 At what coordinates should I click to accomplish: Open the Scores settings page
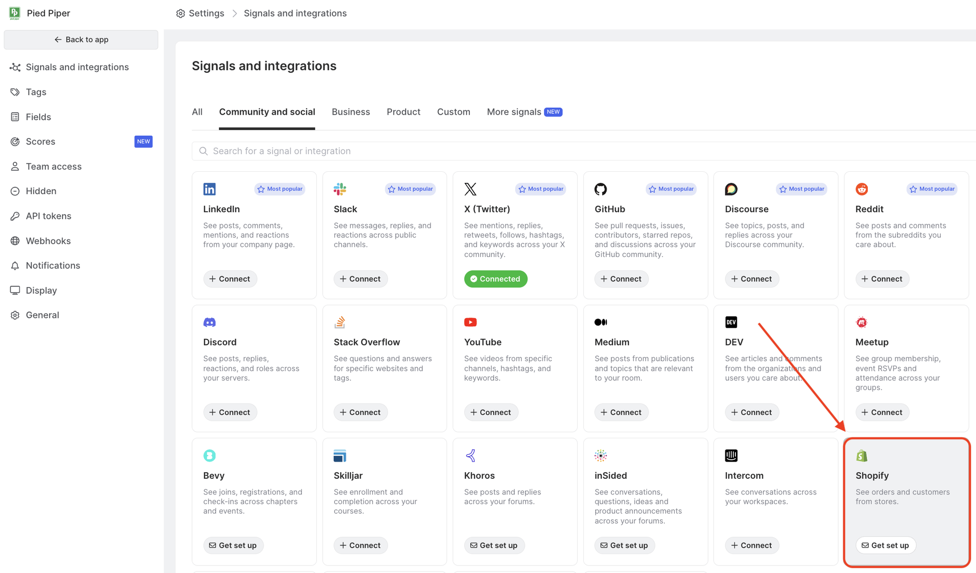pos(41,141)
